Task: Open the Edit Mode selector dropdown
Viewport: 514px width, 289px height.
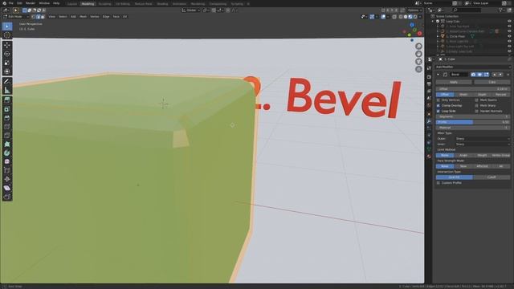Action: [16, 16]
